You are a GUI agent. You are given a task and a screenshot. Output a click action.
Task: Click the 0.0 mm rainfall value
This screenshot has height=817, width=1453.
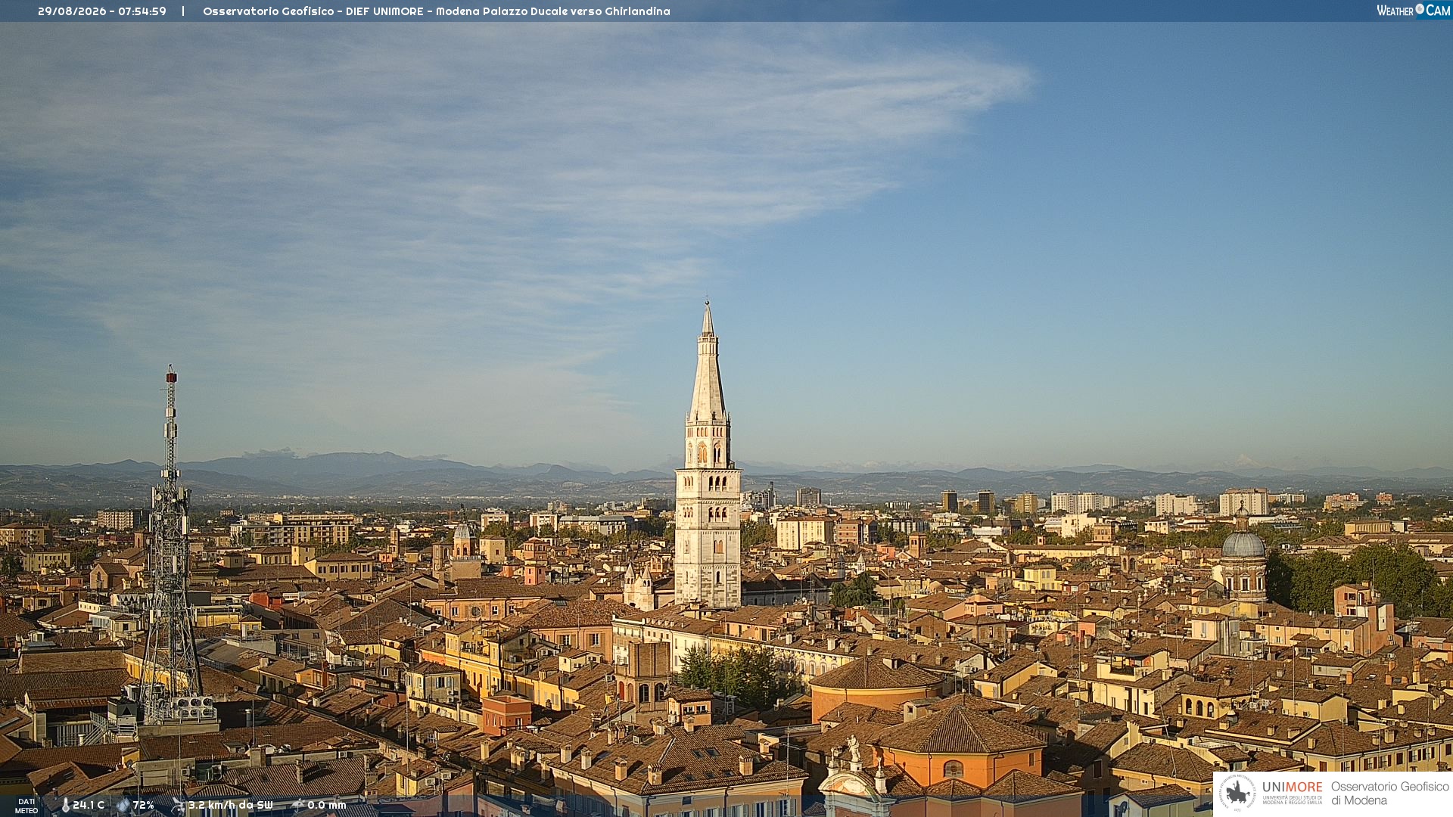tap(327, 805)
